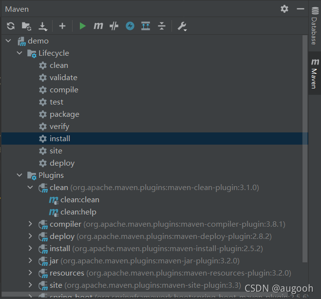Collapse the Lifecycle folder
The width and height of the screenshot is (321, 299).
19,53
